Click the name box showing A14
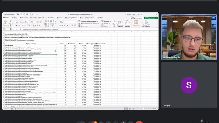Image resolution: width=219 pixels, height=123 pixels. [x=7, y=29]
